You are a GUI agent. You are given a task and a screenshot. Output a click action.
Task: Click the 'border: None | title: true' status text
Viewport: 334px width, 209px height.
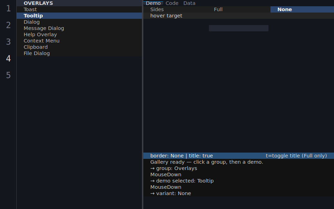[x=182, y=156]
